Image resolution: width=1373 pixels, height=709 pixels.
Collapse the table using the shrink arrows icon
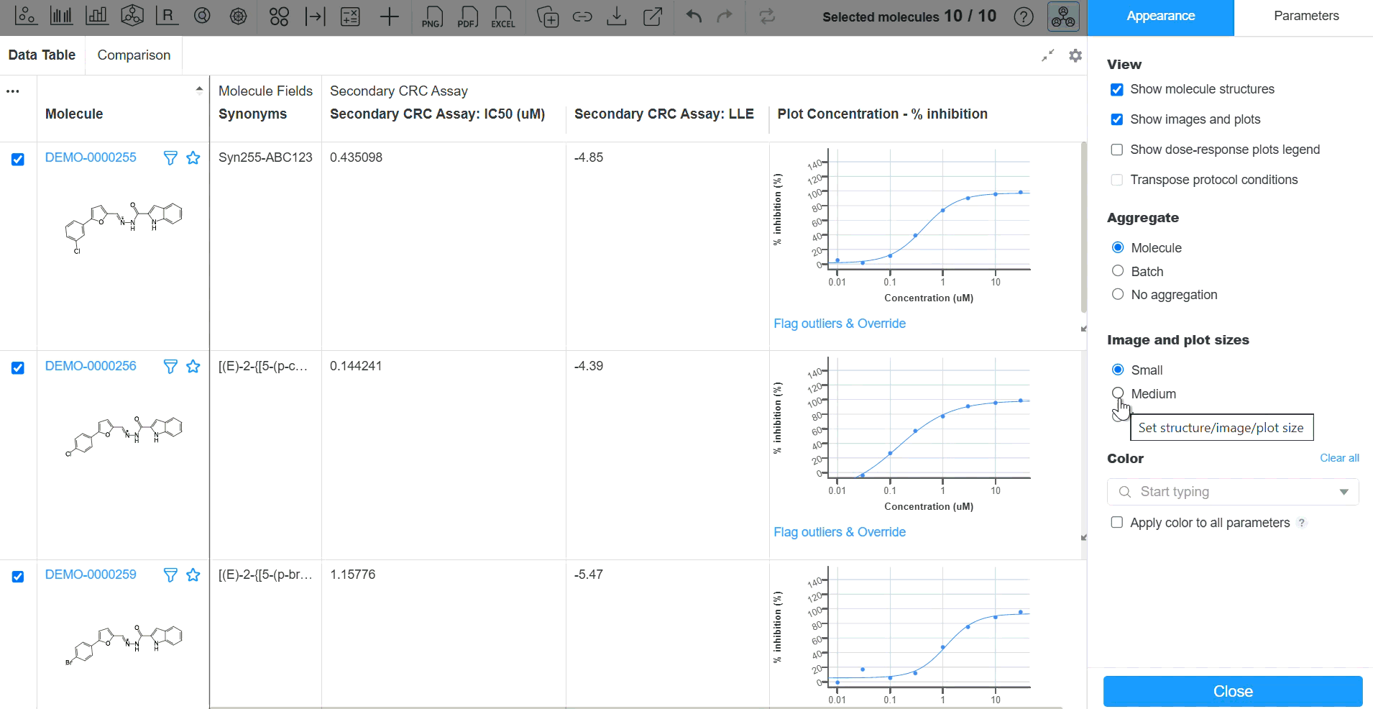[x=1048, y=55]
